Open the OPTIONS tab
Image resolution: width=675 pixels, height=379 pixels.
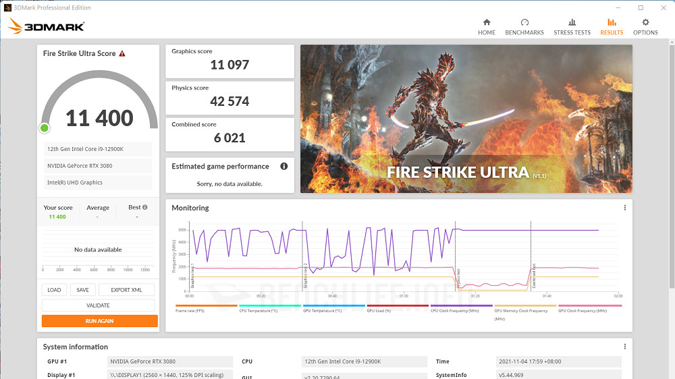[x=645, y=27]
